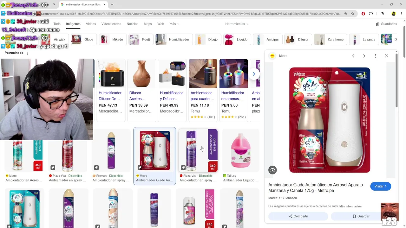
Task: Close the Metro image preview panel
Action: (x=386, y=56)
